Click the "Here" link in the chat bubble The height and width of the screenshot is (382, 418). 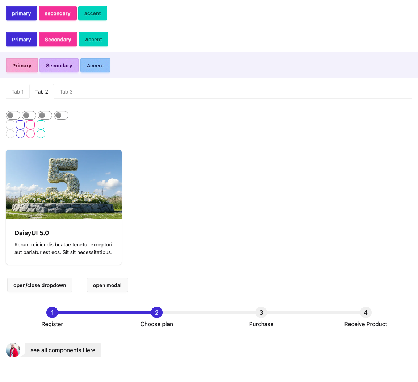(x=89, y=350)
